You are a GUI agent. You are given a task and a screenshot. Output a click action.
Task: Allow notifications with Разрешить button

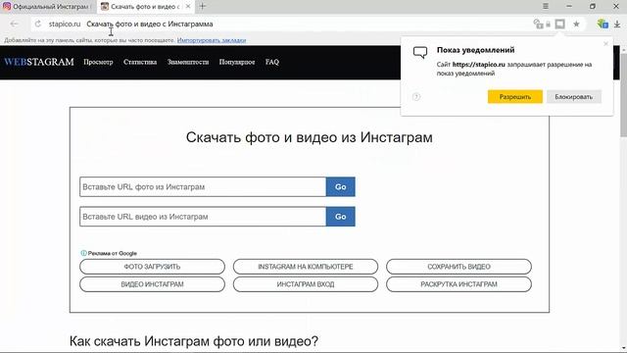pos(515,97)
